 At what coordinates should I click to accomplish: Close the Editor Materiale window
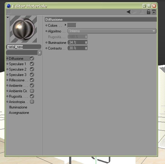154,6
